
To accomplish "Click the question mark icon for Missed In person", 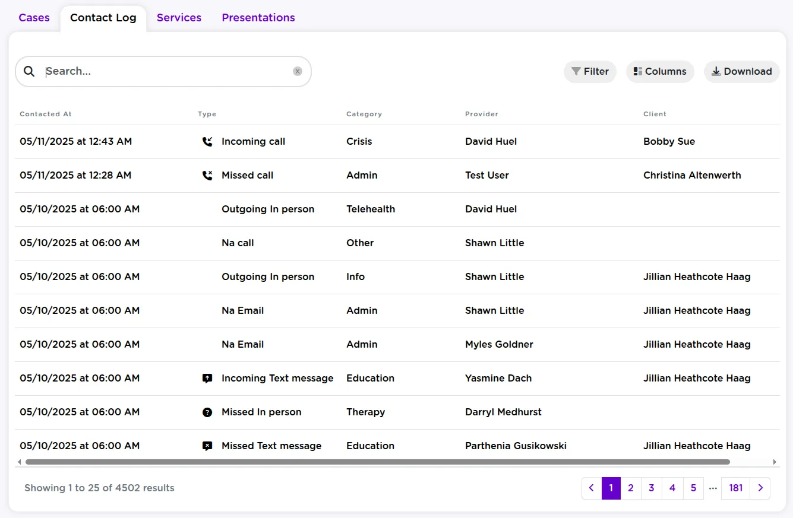I will [207, 412].
